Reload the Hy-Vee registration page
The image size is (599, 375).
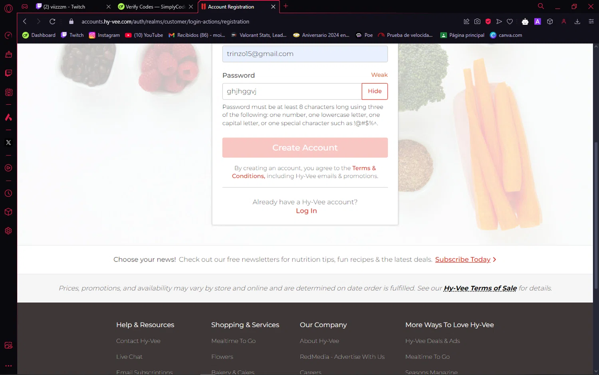(x=52, y=22)
